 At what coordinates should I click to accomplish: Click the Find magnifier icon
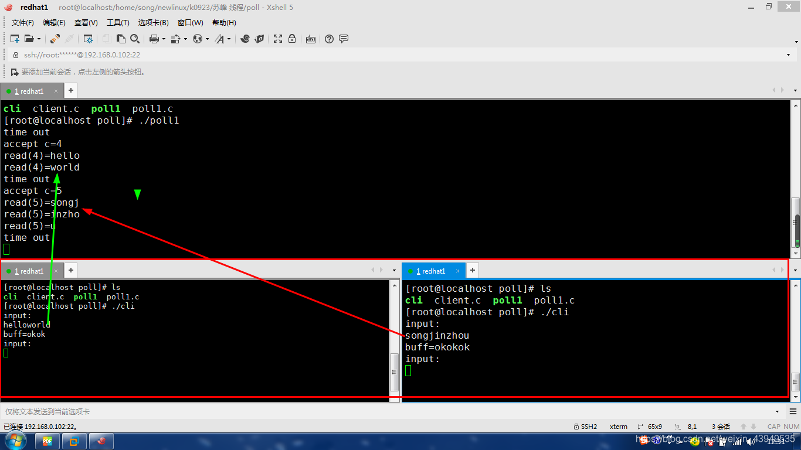pos(135,39)
